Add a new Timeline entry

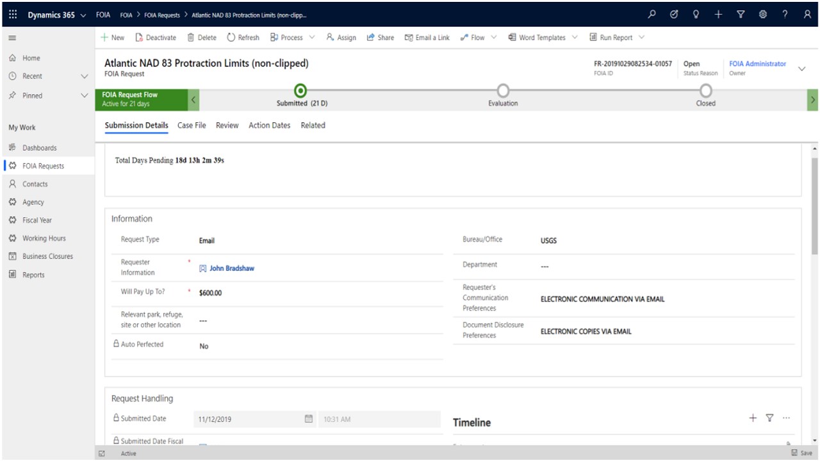tap(753, 418)
